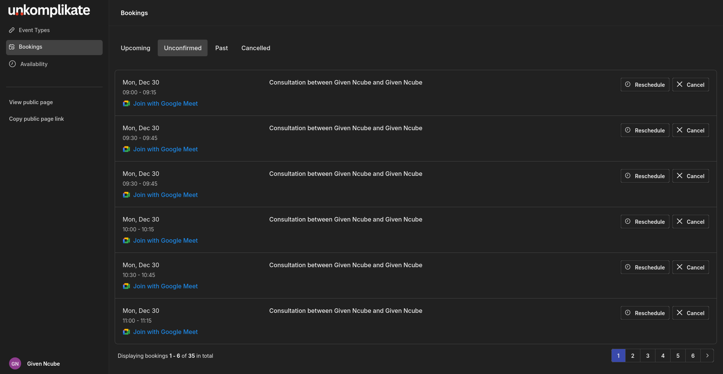Show the Cancelled bookings tab
The width and height of the screenshot is (723, 374).
256,48
